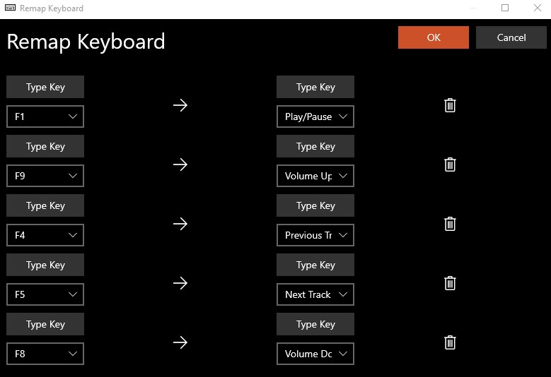Delete the F9 to Volume Up mapping
Image resolution: width=551 pixels, height=377 pixels.
pyautogui.click(x=450, y=164)
